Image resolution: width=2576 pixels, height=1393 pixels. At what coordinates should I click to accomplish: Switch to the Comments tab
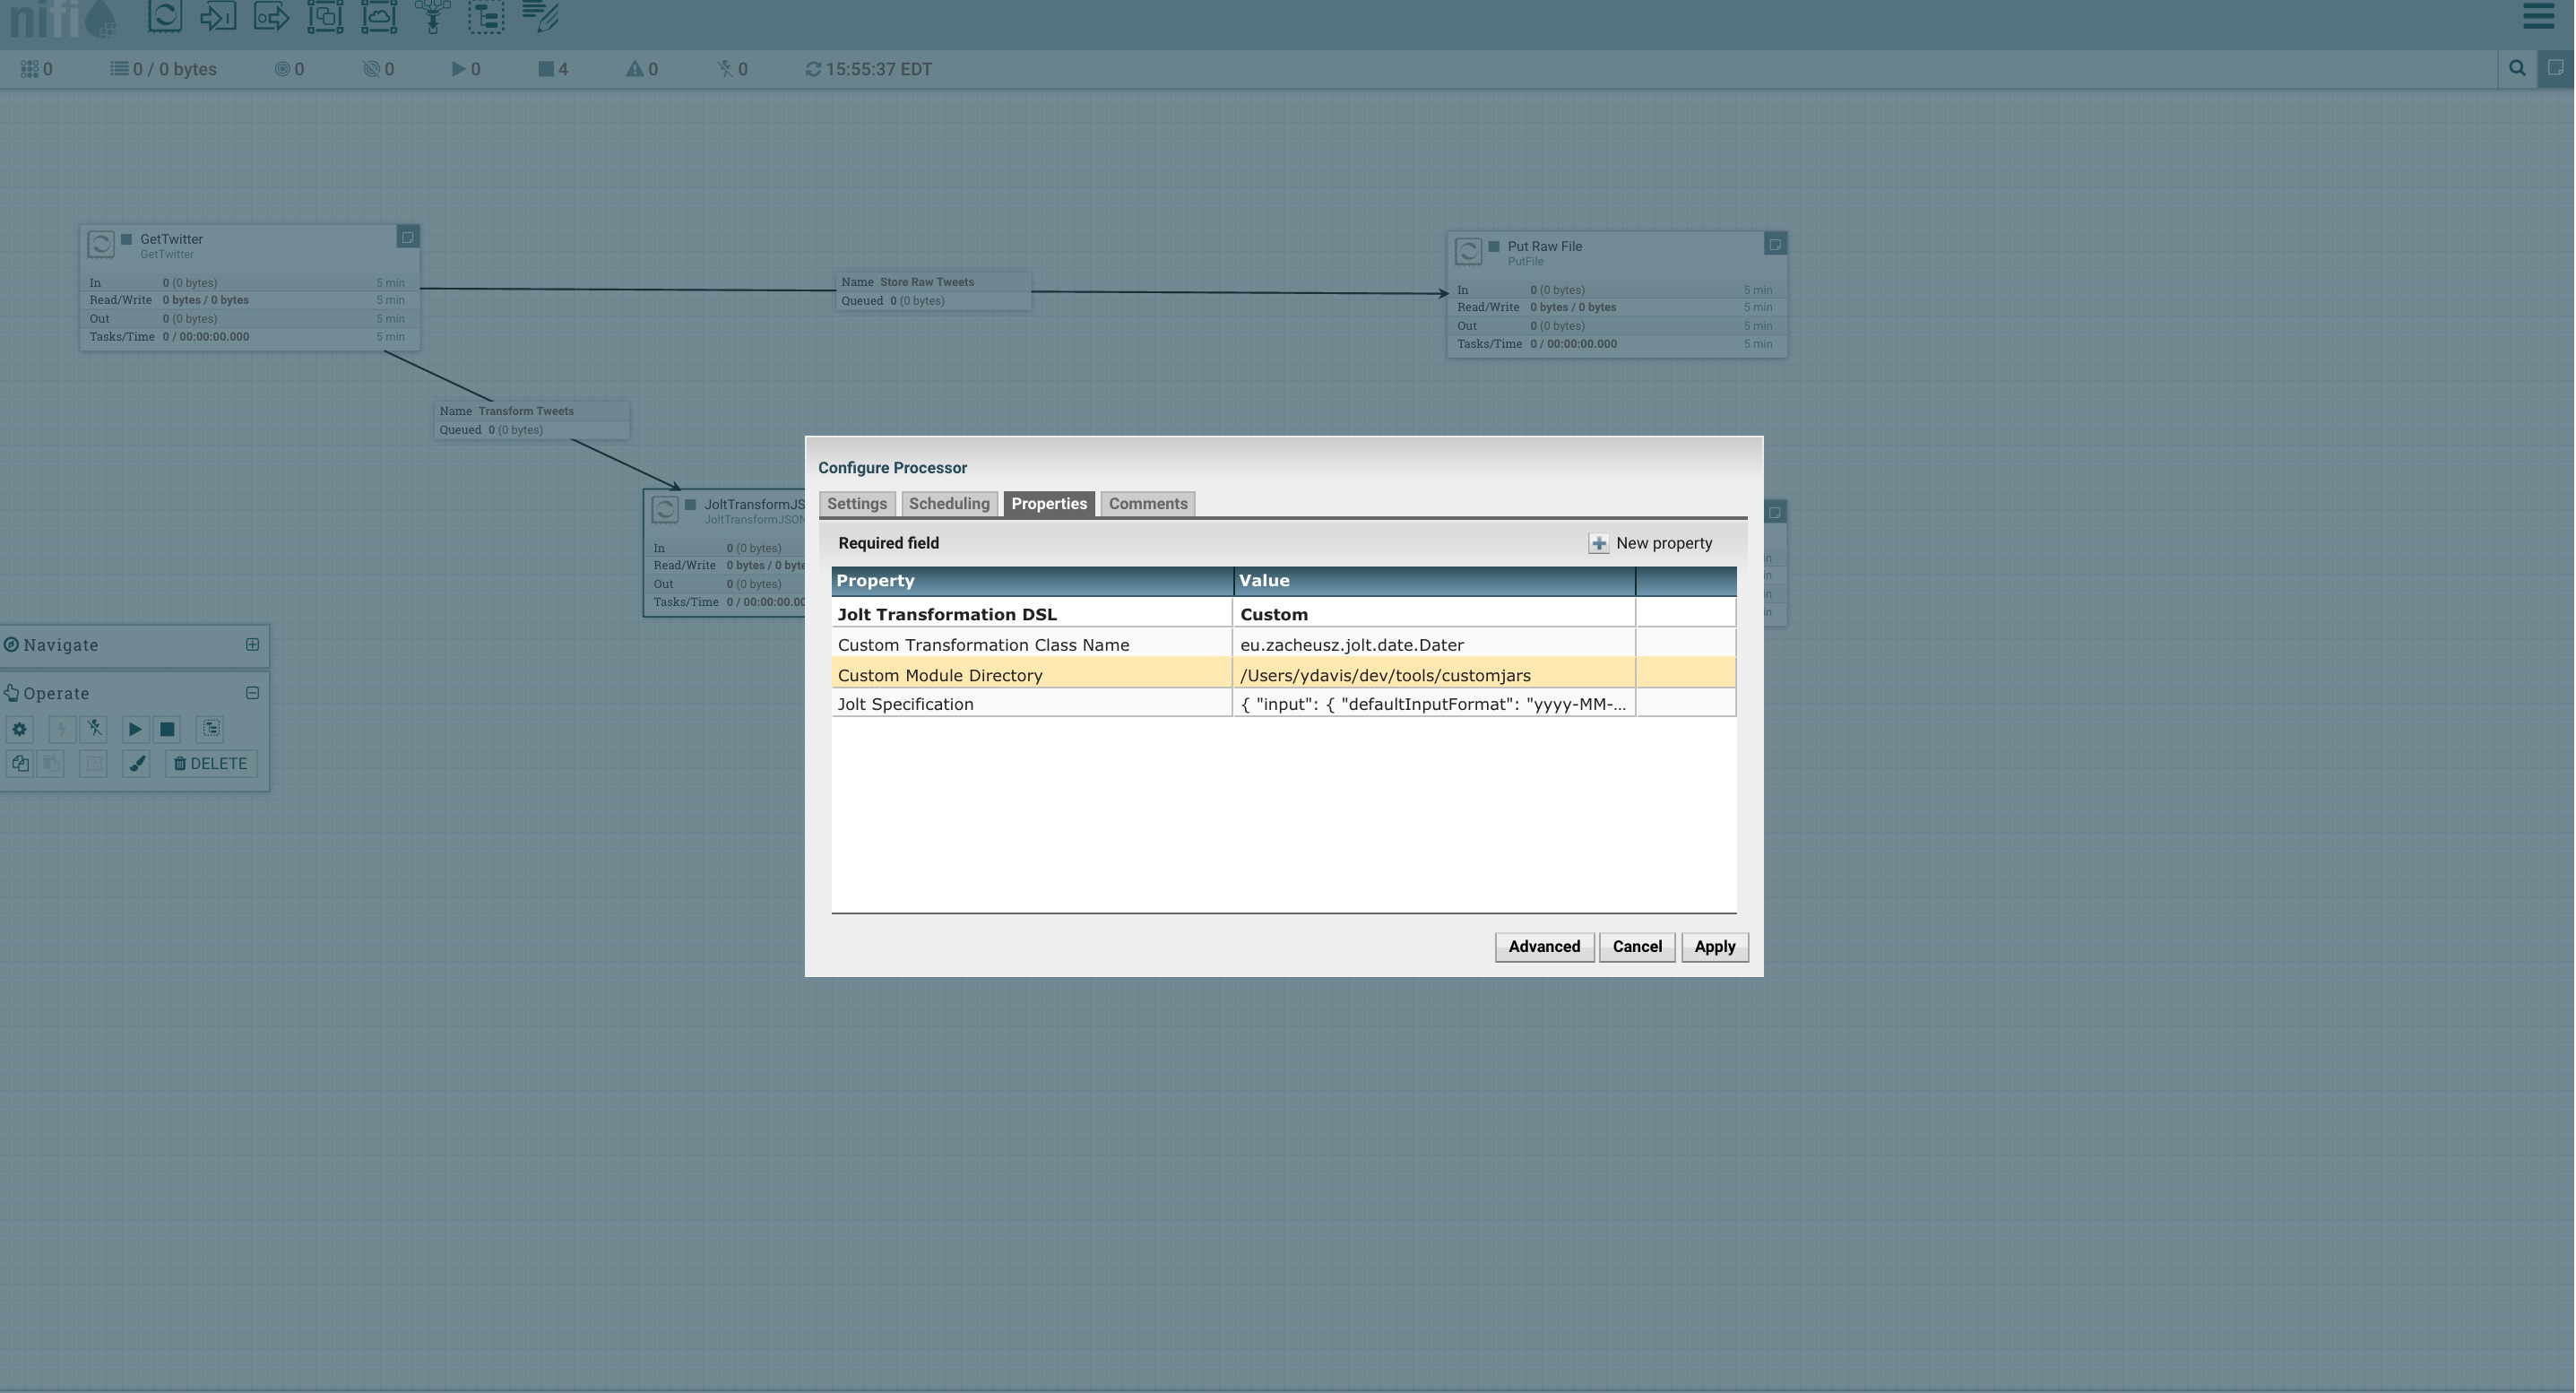(x=1148, y=504)
